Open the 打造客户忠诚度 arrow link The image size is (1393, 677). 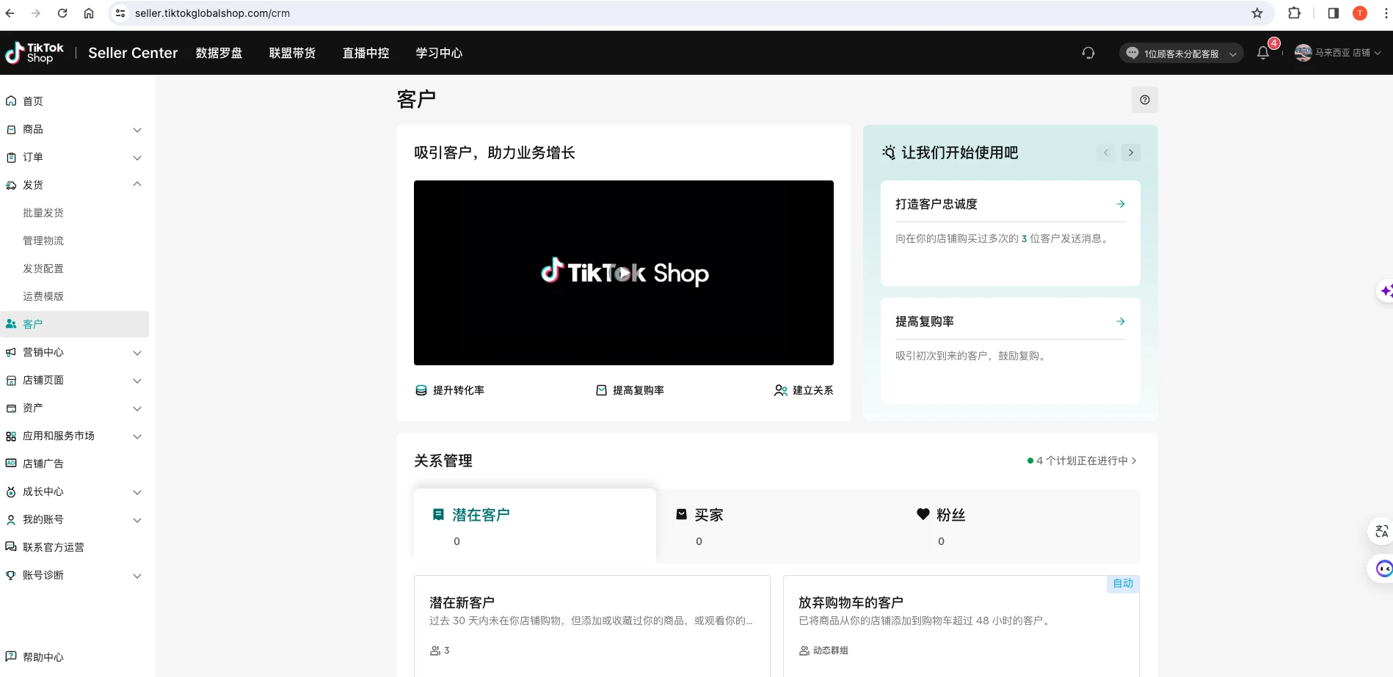click(x=1120, y=204)
